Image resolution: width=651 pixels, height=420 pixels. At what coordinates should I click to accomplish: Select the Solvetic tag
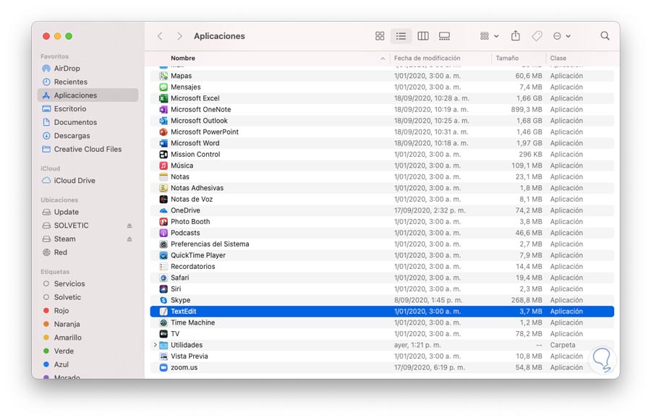click(88, 297)
